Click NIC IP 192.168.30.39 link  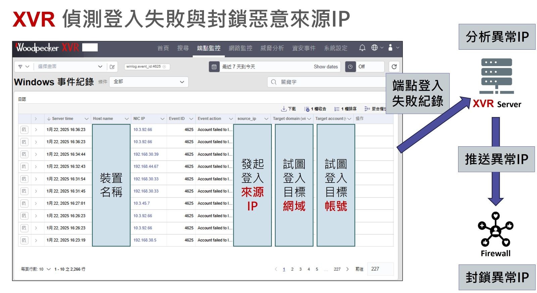(x=146, y=154)
